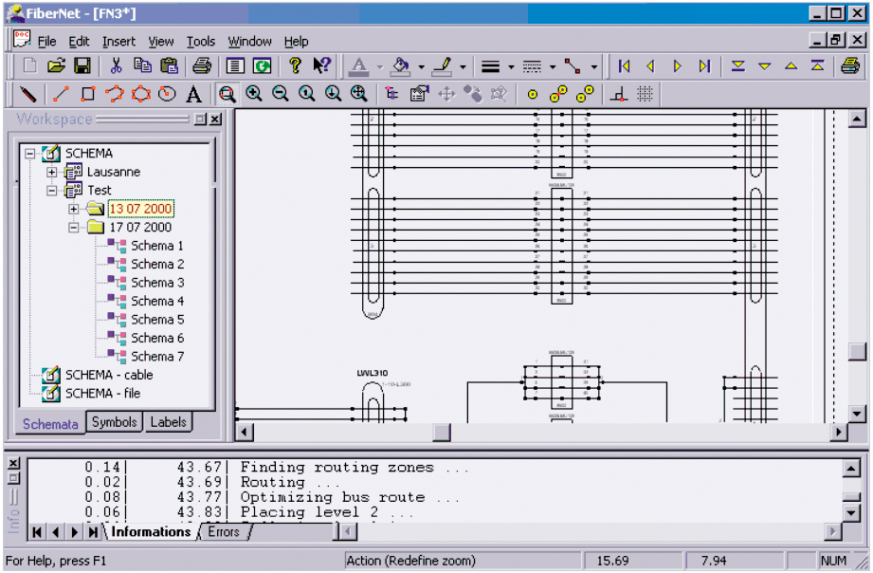Click the Paste clipboard icon
Screen dimensions: 873x573
169,65
